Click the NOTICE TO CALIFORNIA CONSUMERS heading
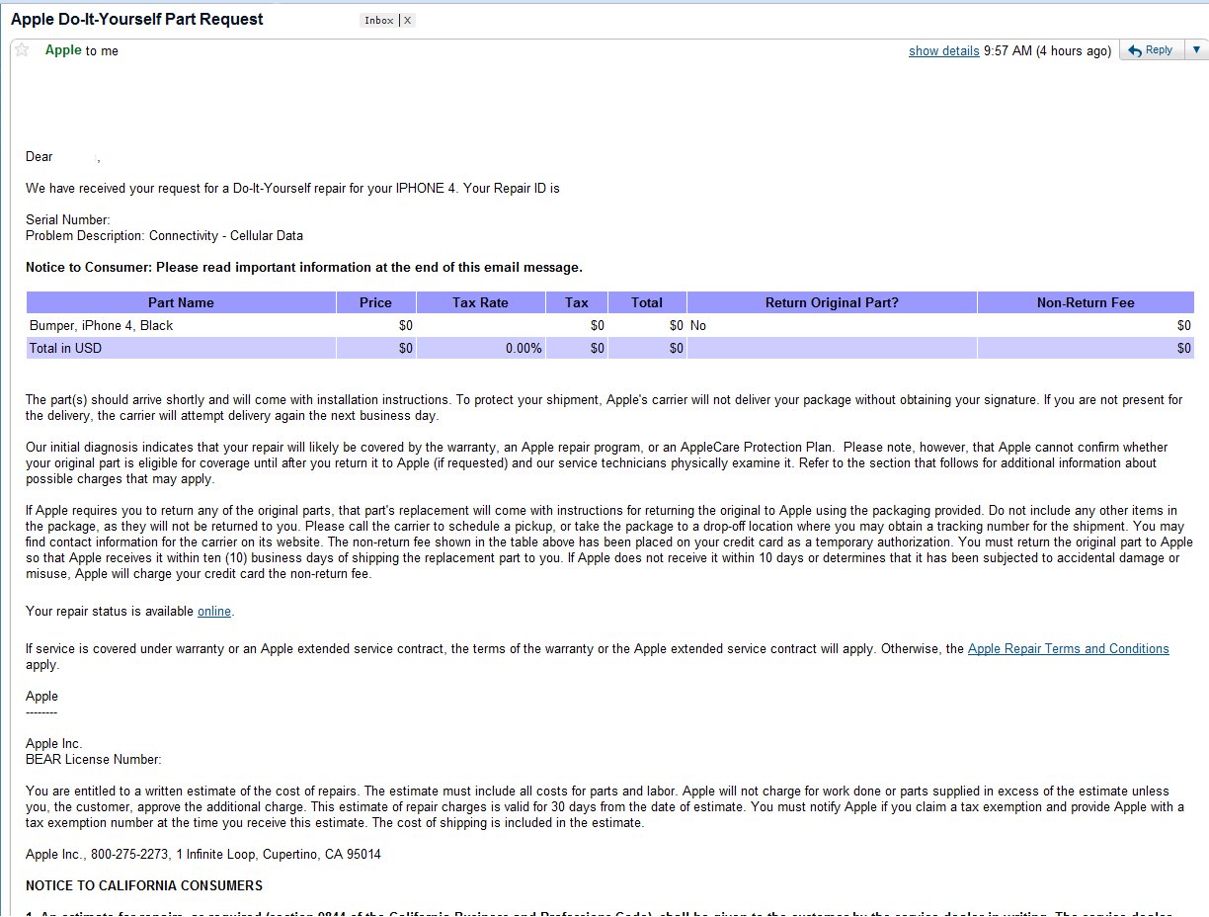1209x917 pixels. click(x=144, y=885)
